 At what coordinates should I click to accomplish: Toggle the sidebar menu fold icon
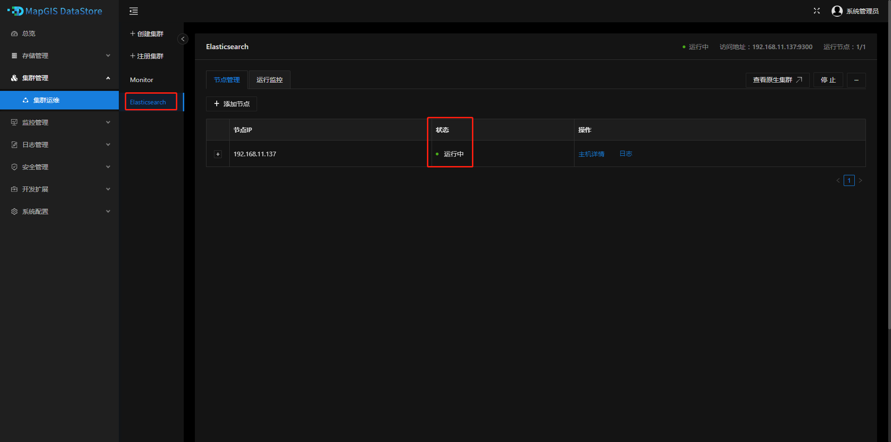pos(134,11)
